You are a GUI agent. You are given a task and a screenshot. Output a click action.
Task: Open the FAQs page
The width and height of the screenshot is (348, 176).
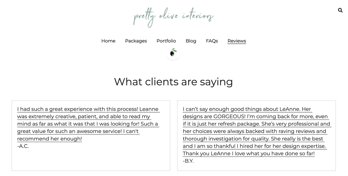(212, 41)
